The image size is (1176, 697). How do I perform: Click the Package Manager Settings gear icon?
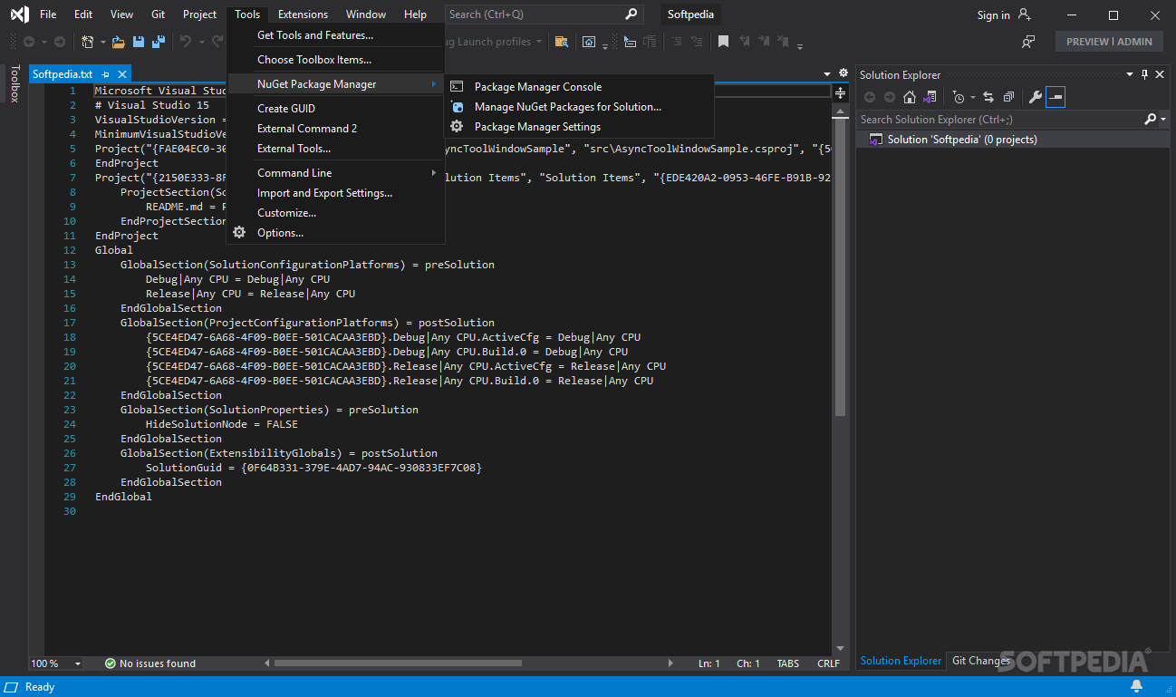pyautogui.click(x=457, y=127)
